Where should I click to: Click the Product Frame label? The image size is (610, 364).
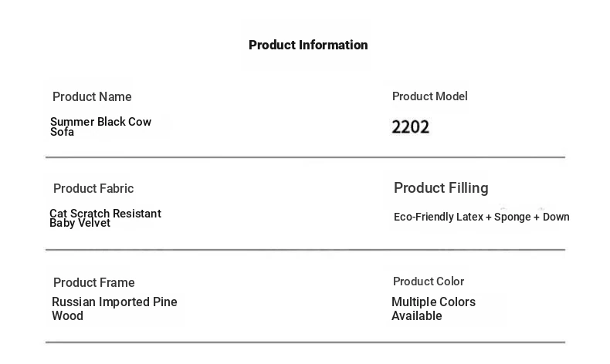coord(93,283)
